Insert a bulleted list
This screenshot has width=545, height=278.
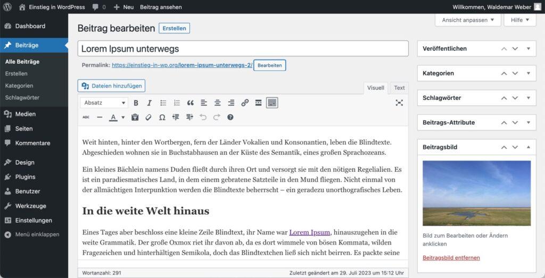click(x=163, y=103)
